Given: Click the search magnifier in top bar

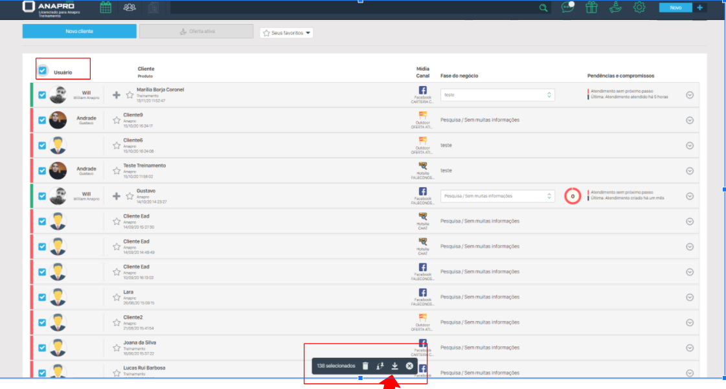Looking at the screenshot, I should 543,8.
